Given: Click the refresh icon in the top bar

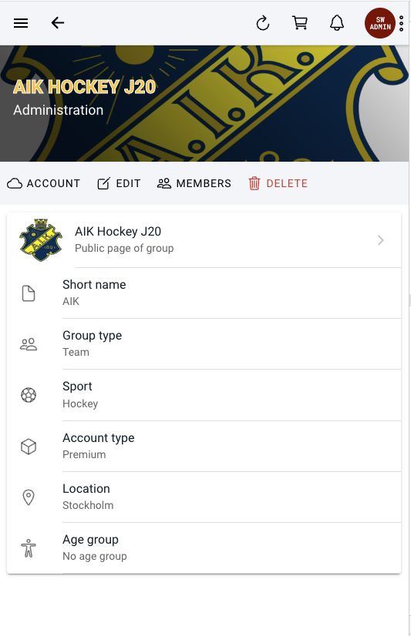Looking at the screenshot, I should (263, 23).
